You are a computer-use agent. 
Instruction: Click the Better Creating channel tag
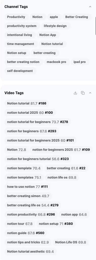click(x=77, y=17)
